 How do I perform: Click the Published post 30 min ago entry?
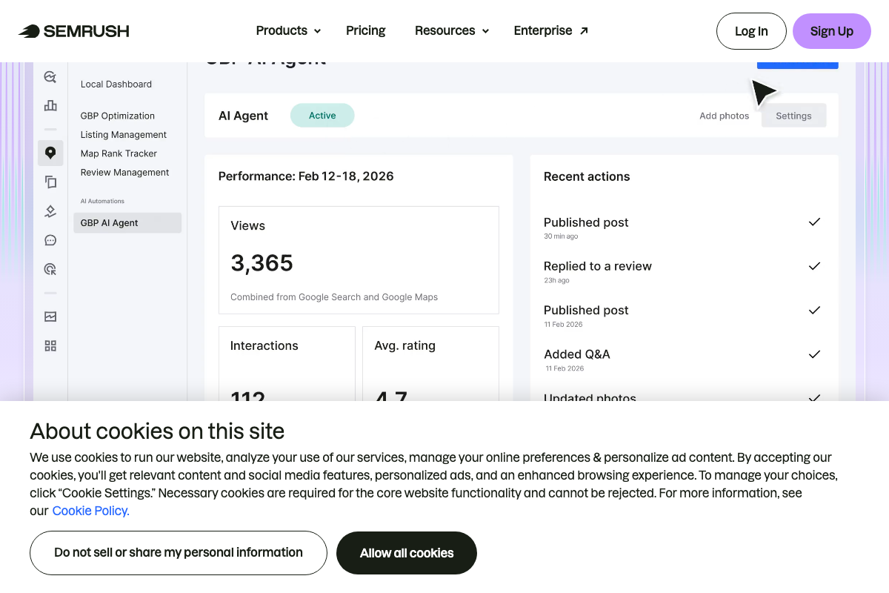[586, 222]
